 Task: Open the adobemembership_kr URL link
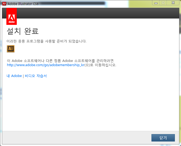46,65
